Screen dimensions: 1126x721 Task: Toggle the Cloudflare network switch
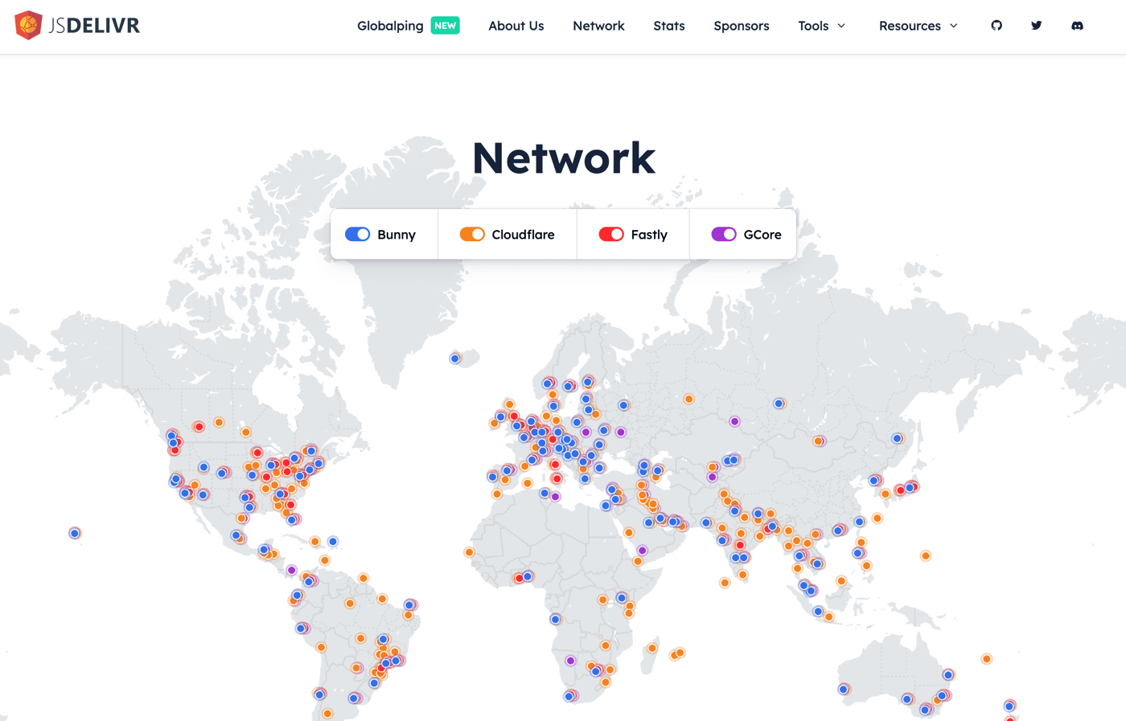pyautogui.click(x=472, y=234)
